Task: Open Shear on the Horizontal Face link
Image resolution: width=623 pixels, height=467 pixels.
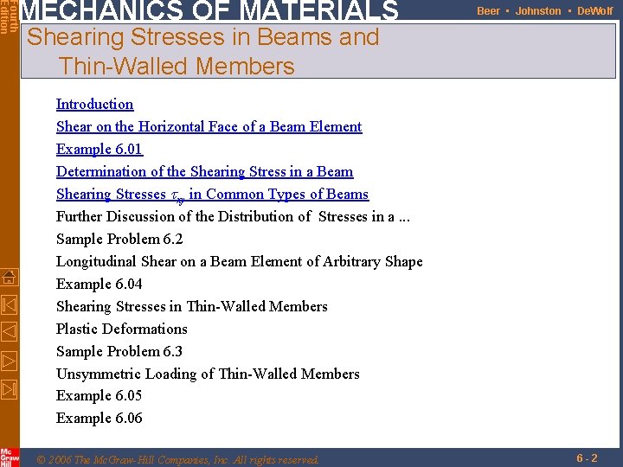Action: tap(209, 126)
